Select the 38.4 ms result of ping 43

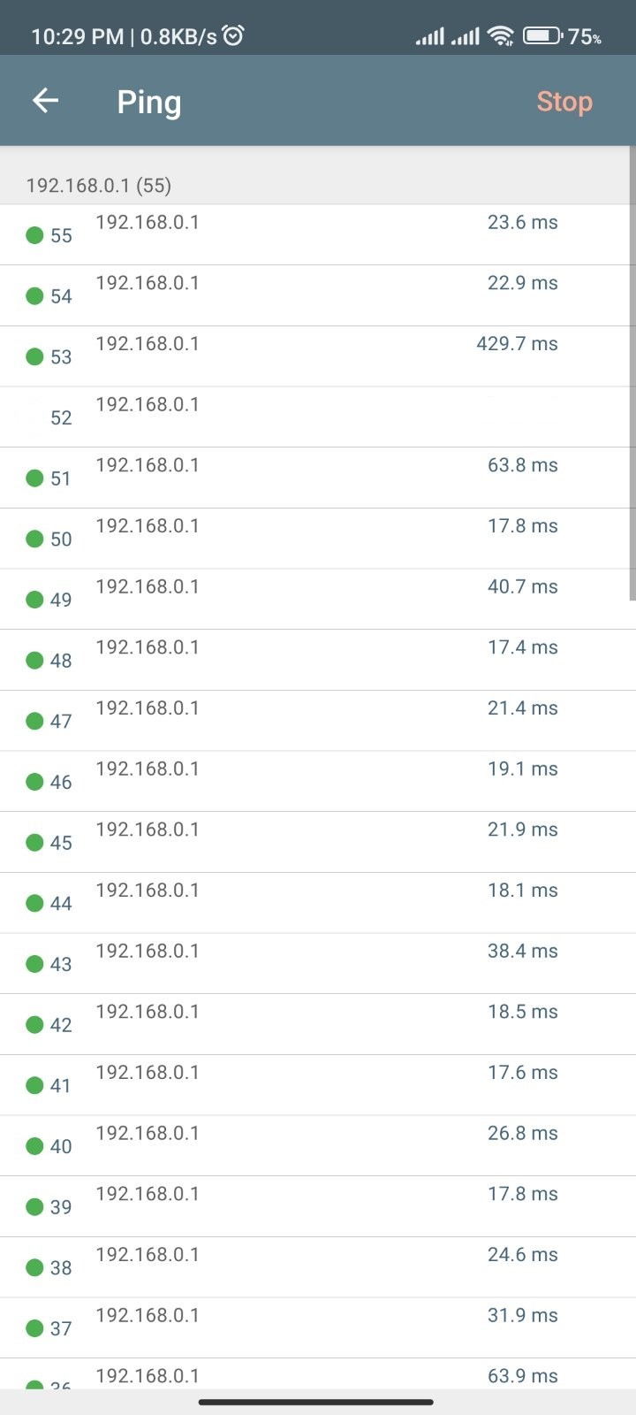(523, 952)
